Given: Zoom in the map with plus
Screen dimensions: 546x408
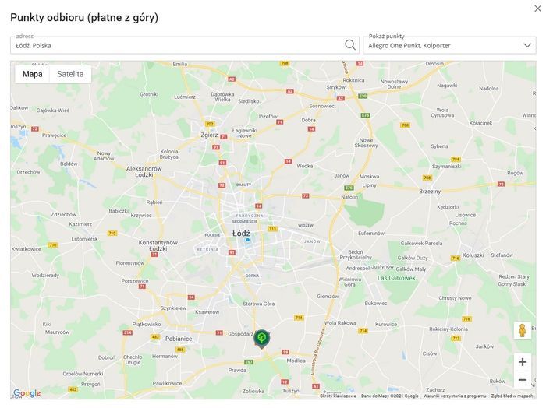Looking at the screenshot, I should click(x=523, y=362).
